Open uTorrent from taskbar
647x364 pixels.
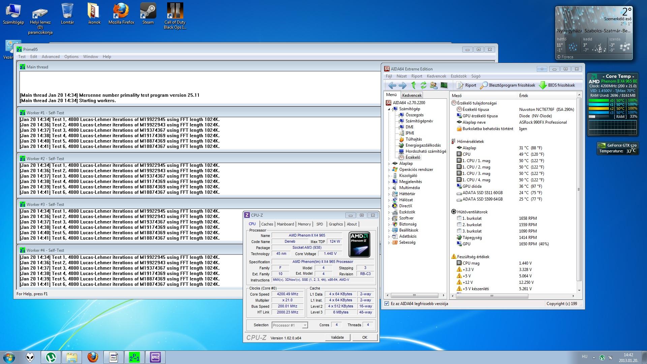click(x=51, y=357)
